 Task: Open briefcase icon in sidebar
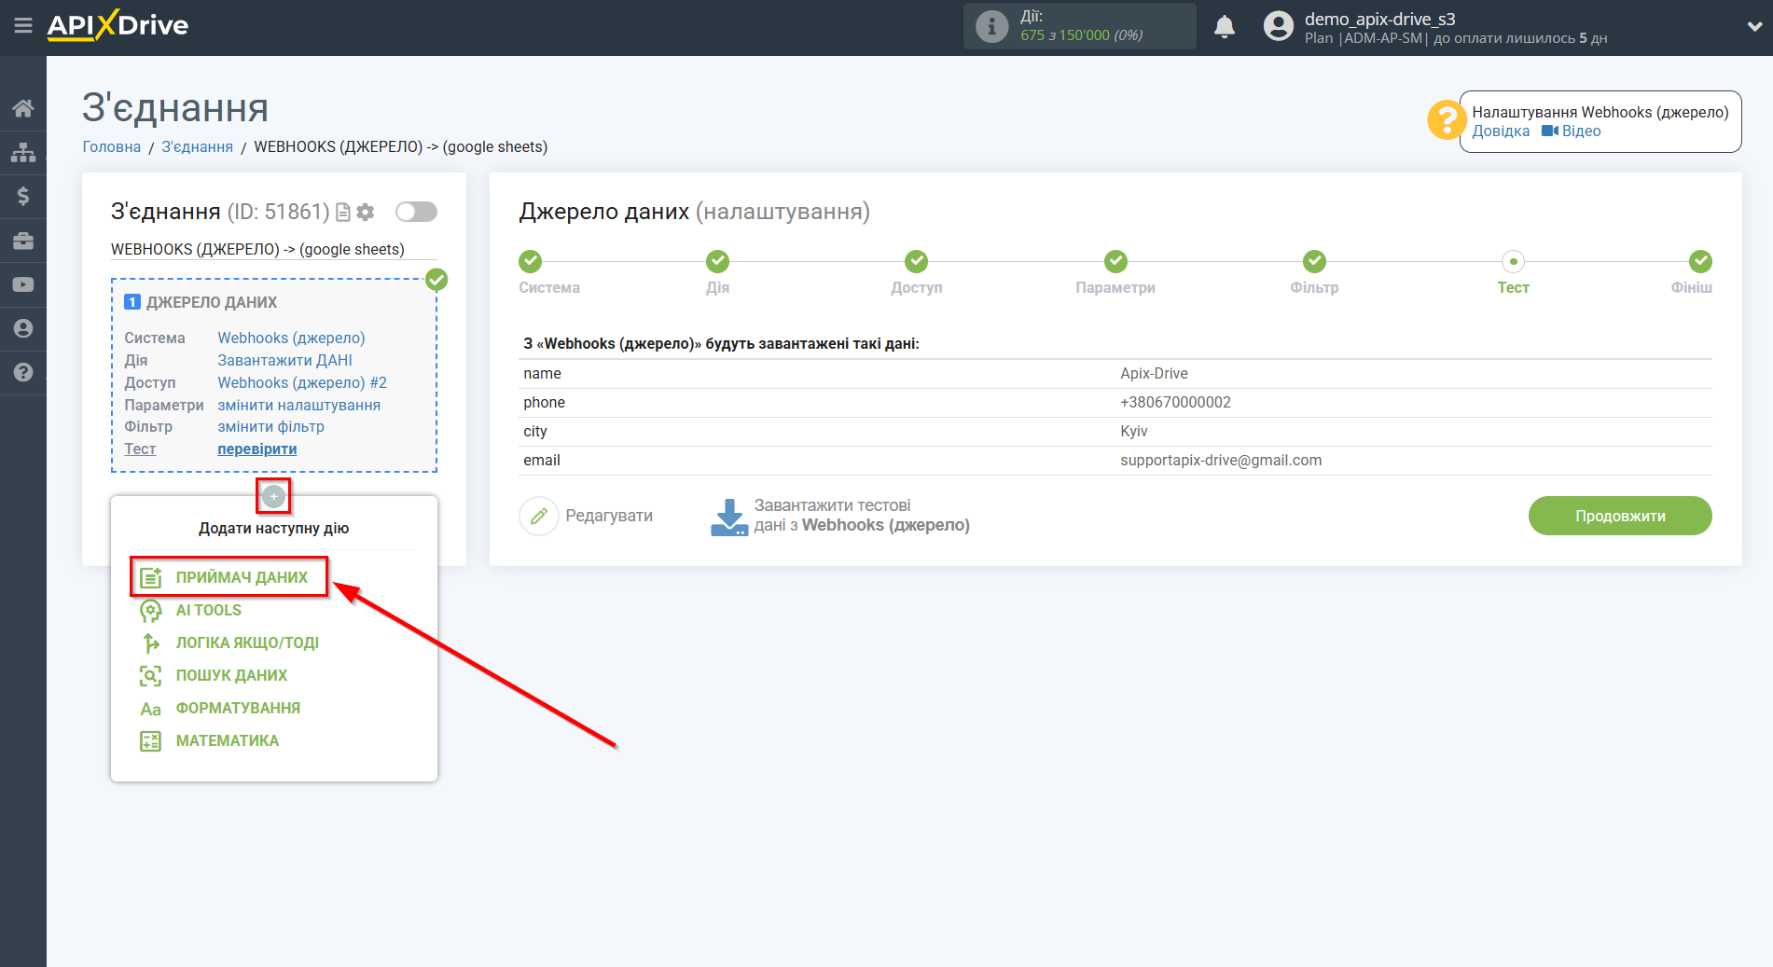[x=23, y=241]
